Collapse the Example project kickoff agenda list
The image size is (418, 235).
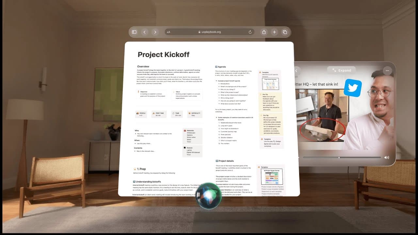point(216,81)
